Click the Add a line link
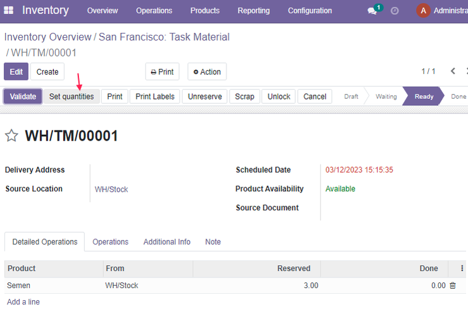Viewport: 468px width, 309px height. coord(23,302)
